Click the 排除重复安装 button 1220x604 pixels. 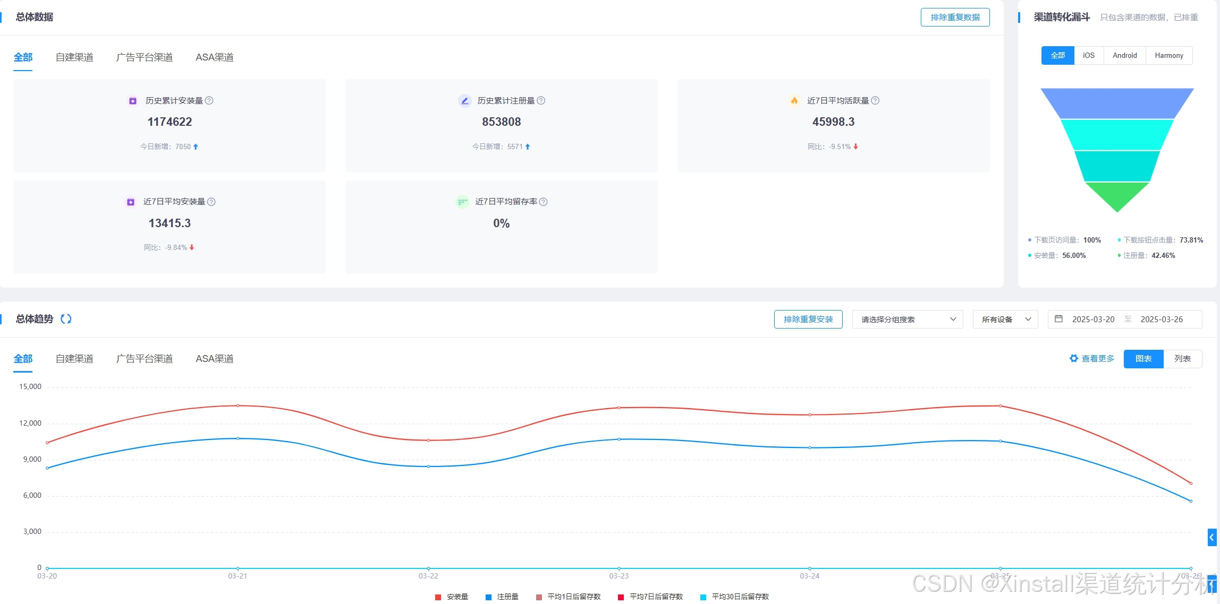tap(808, 320)
